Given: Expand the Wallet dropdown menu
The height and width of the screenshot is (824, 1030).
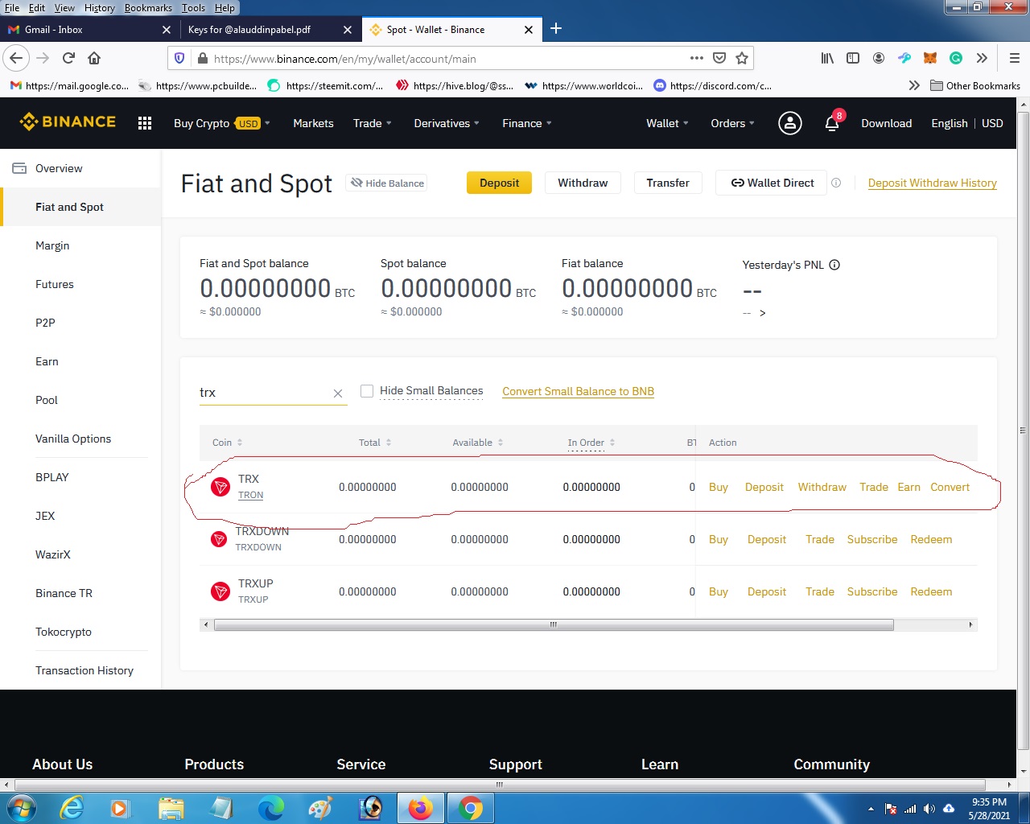Looking at the screenshot, I should (x=668, y=123).
